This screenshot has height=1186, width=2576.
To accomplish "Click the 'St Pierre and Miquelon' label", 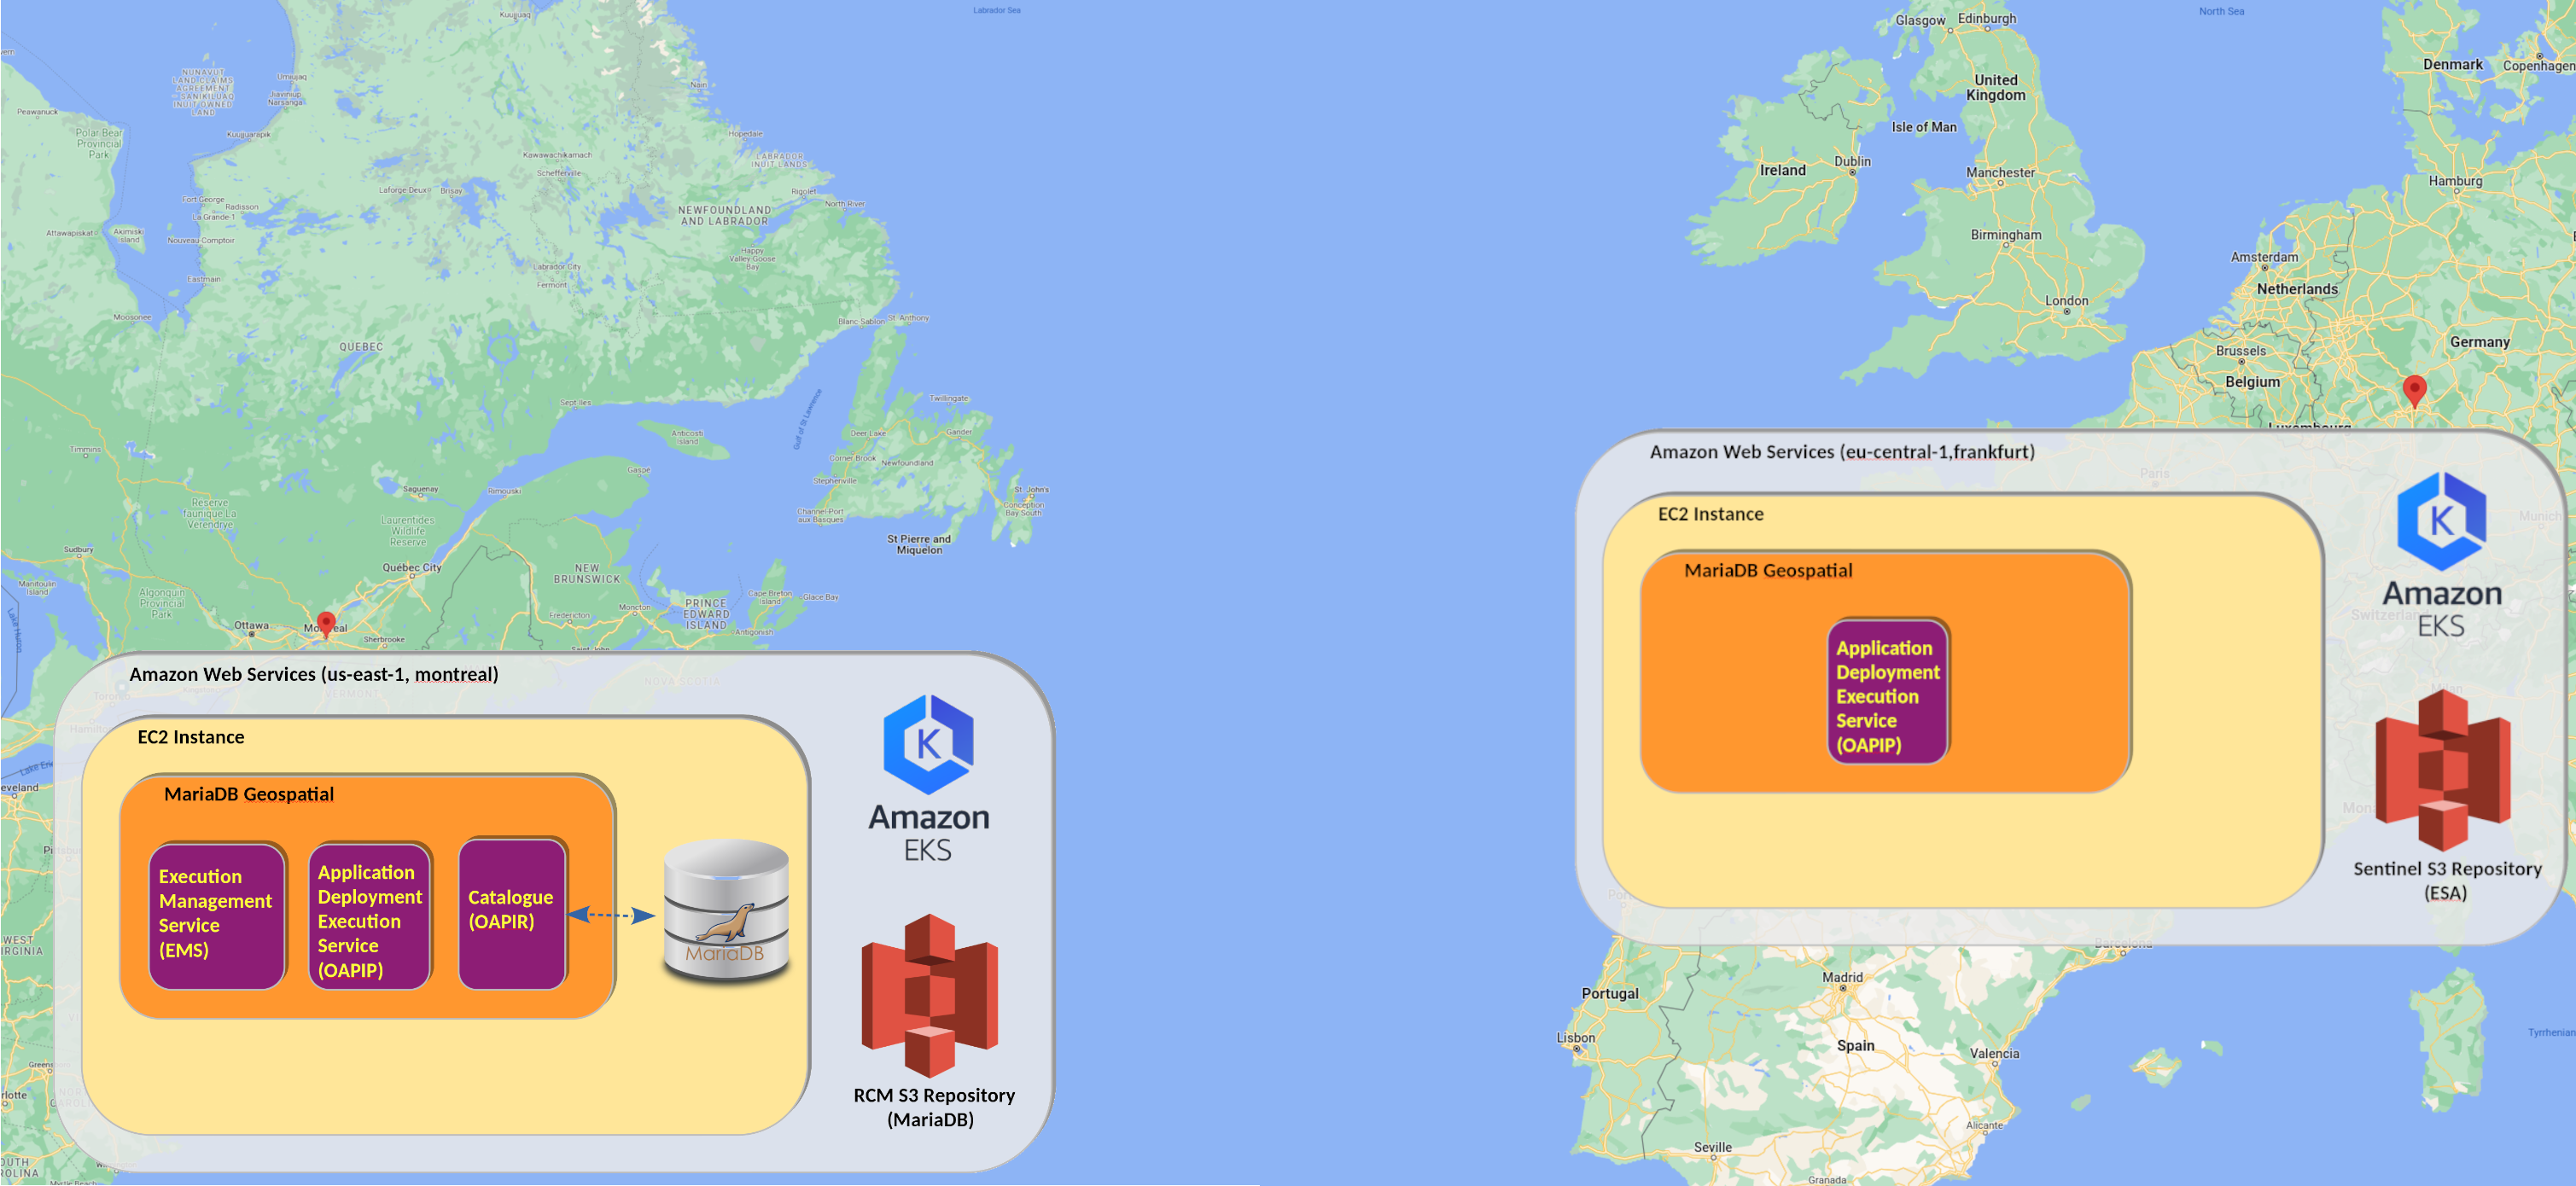I will pyautogui.click(x=918, y=544).
